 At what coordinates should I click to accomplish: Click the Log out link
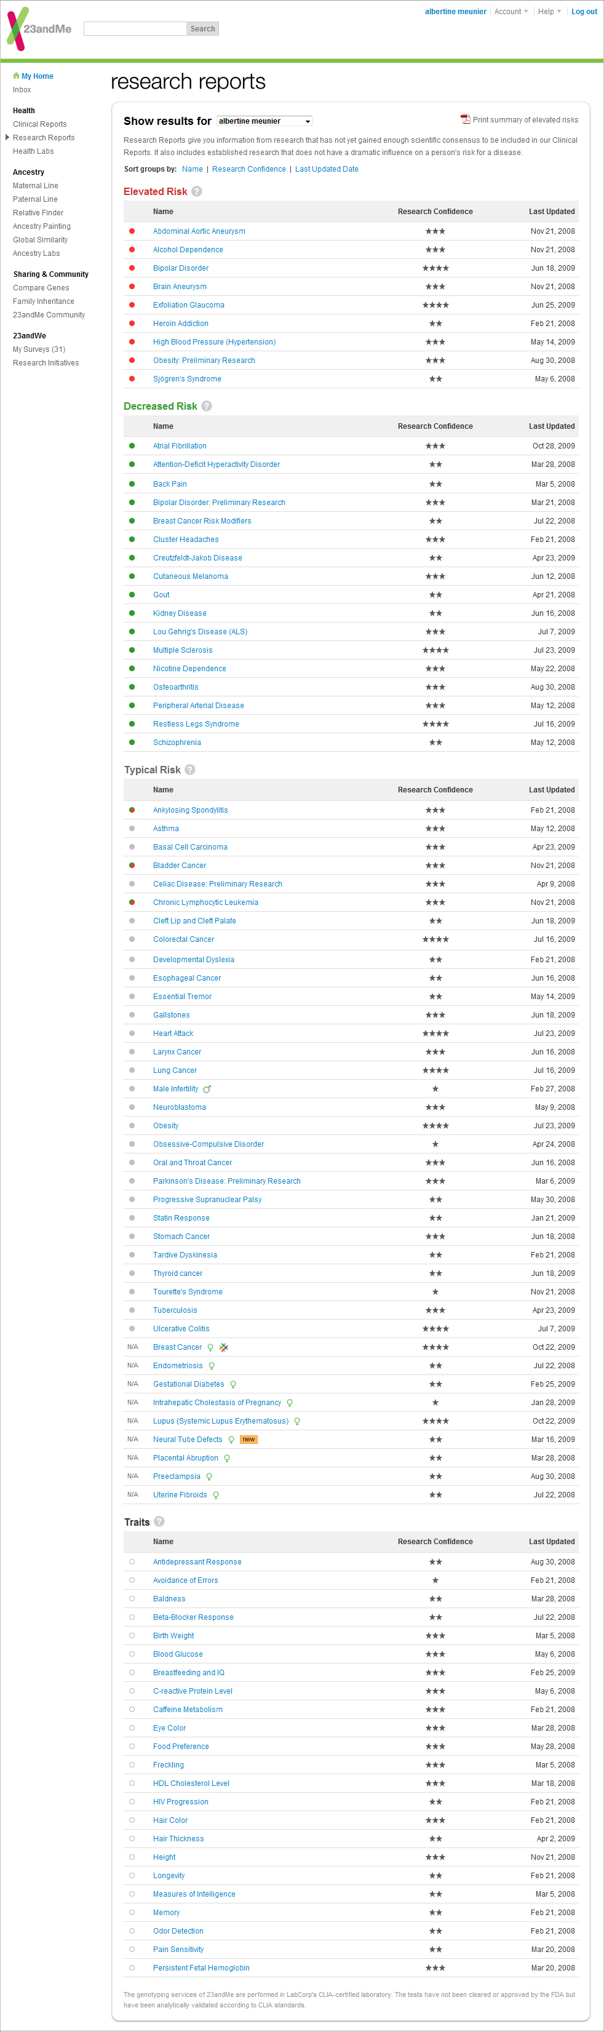pos(584,12)
